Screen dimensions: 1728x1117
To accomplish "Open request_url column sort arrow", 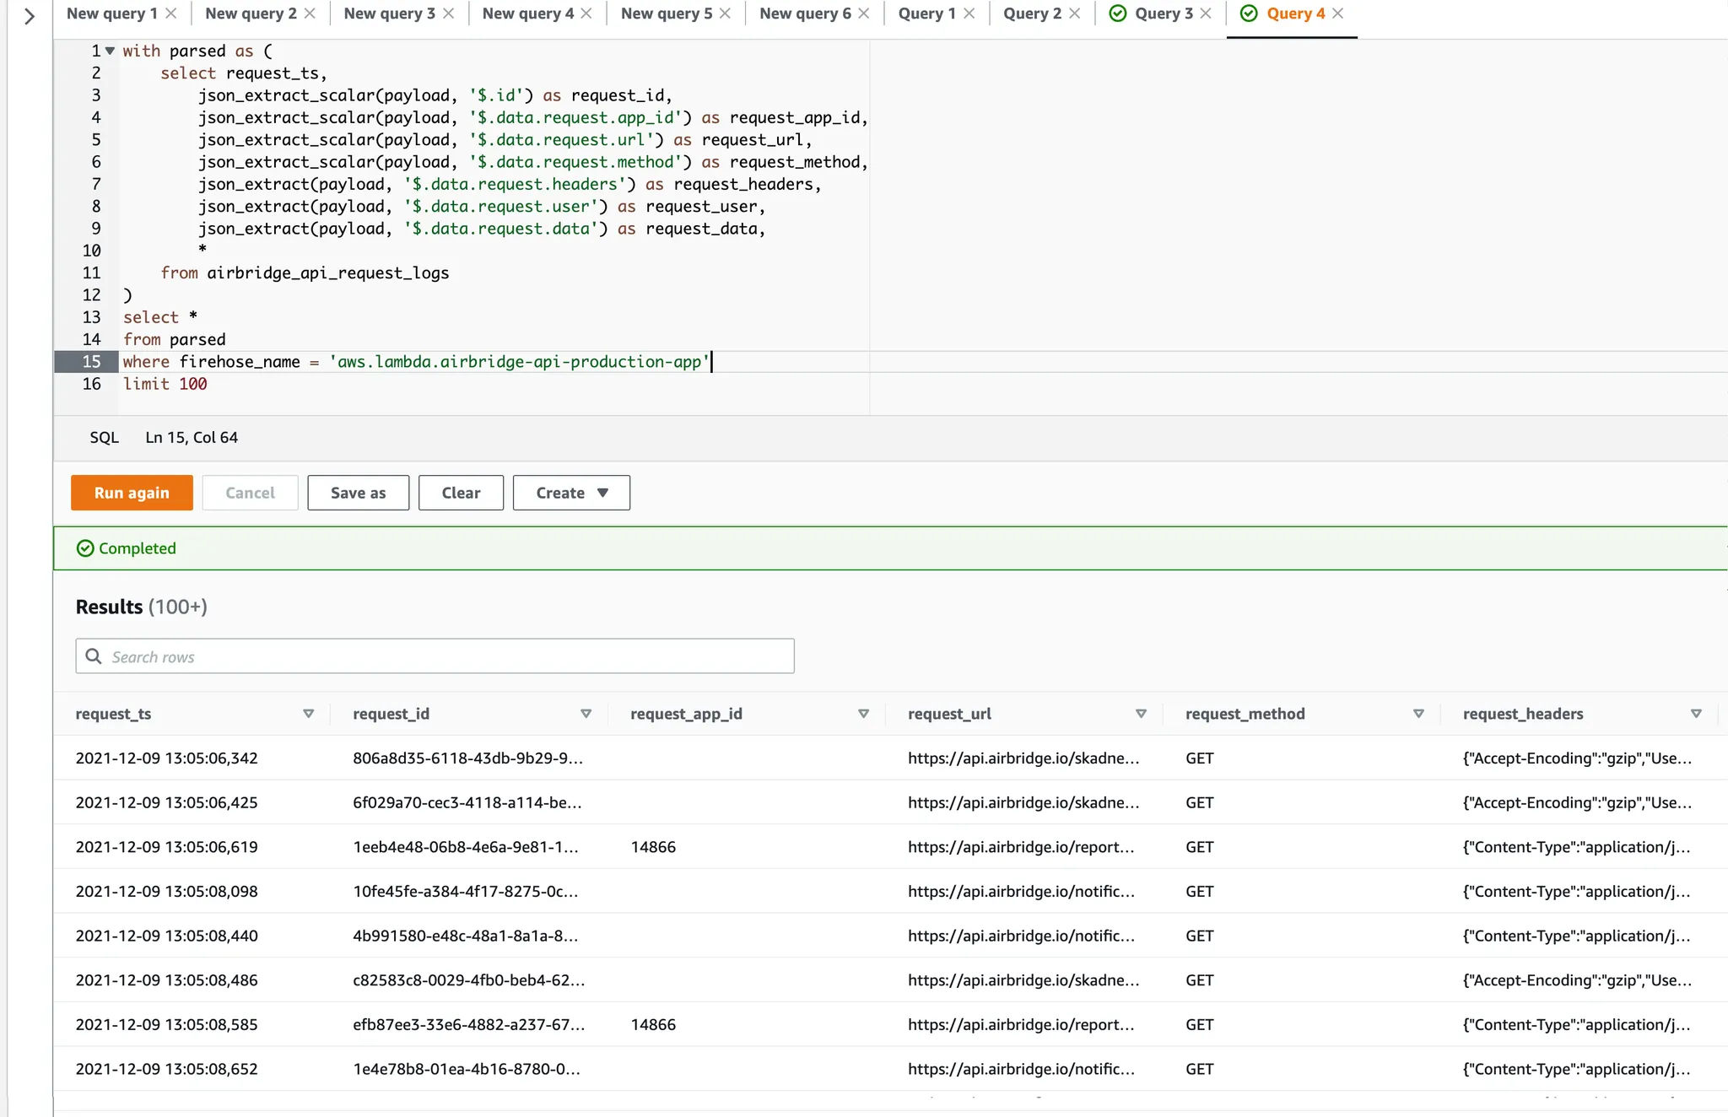I will click(1141, 714).
